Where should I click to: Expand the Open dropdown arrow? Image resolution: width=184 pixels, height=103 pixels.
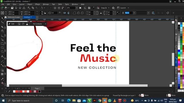(9, 8)
